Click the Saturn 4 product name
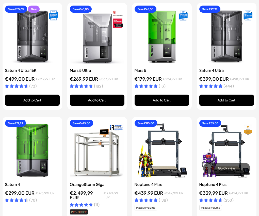Viewport: 259px width, 216px height. (x=12, y=185)
